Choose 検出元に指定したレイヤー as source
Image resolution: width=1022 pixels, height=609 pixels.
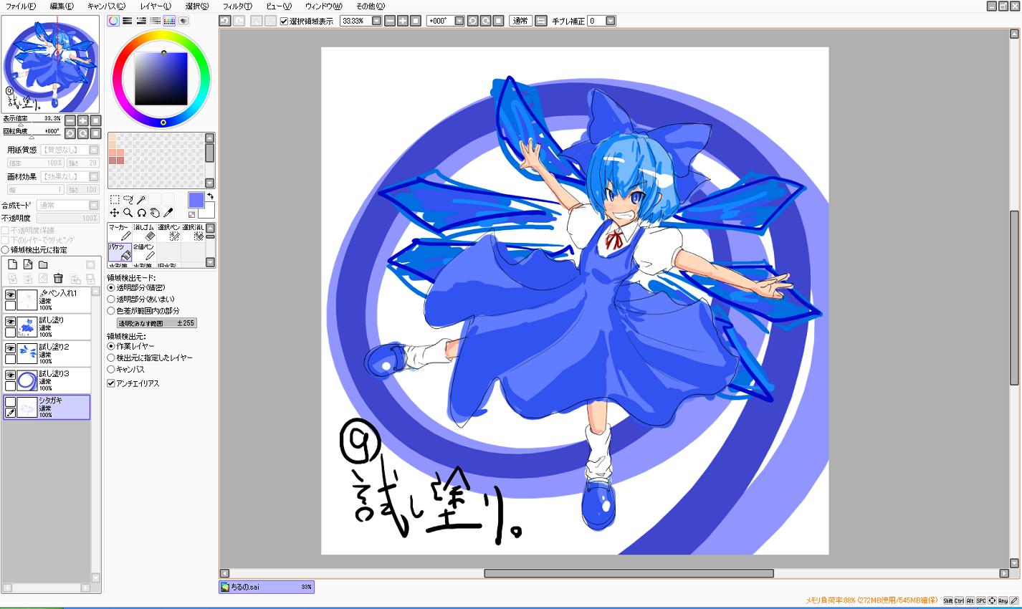coord(111,358)
